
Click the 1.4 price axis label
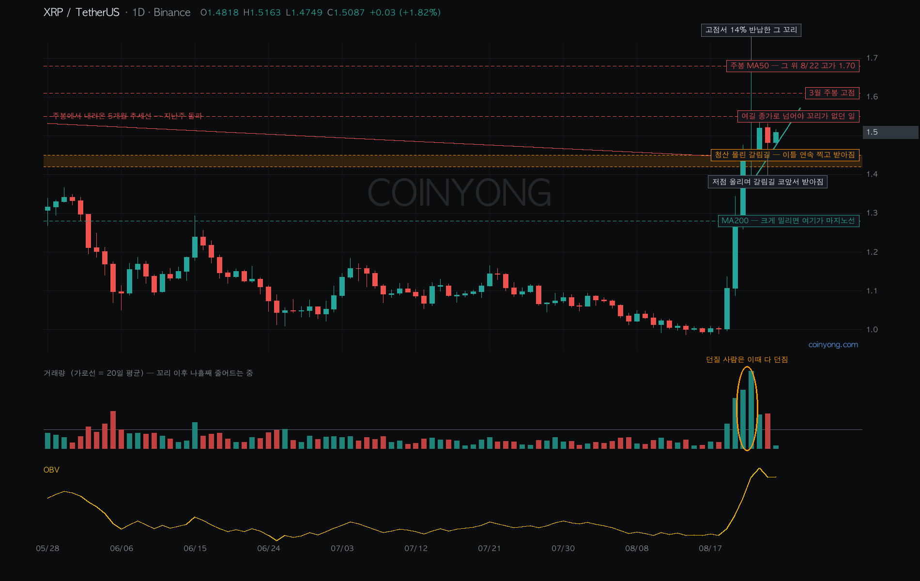tap(872, 174)
